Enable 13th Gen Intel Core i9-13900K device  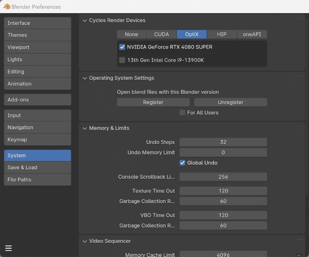pos(122,60)
